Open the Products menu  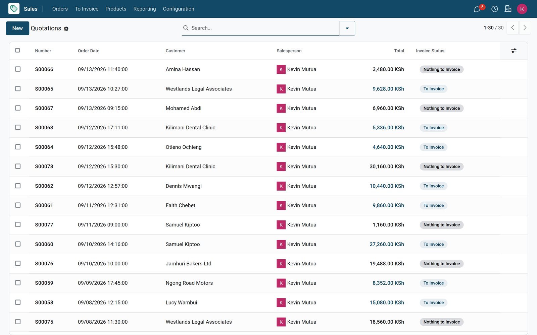tap(116, 9)
